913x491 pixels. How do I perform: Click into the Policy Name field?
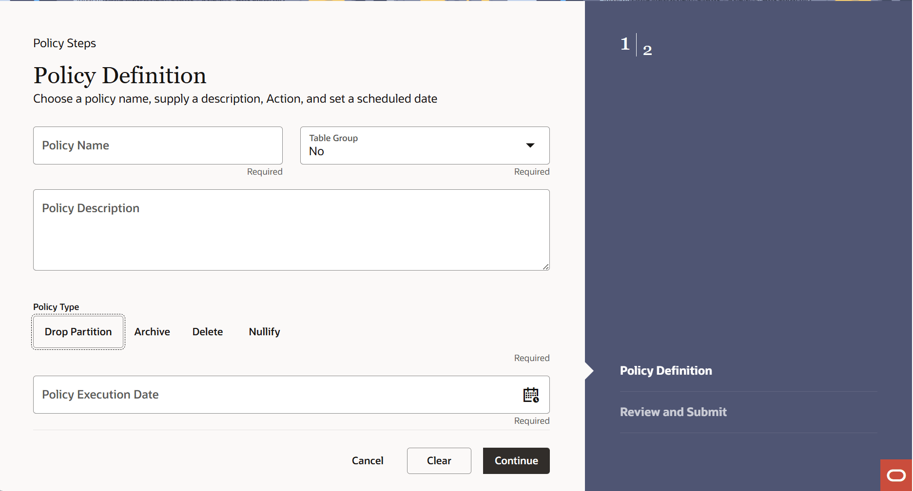pos(157,145)
